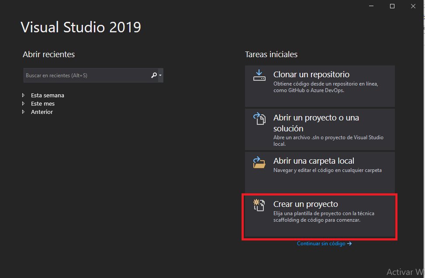The image size is (425, 278).
Task: Follow the Continuar sin código link
Action: 321,244
